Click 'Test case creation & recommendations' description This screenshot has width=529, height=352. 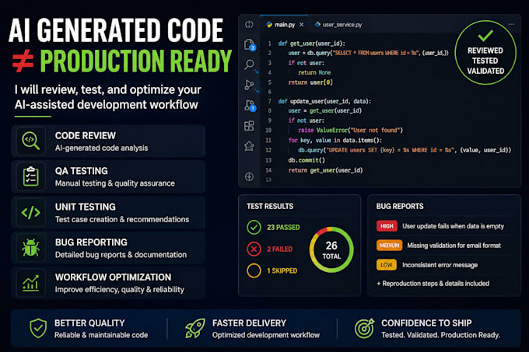coord(122,219)
